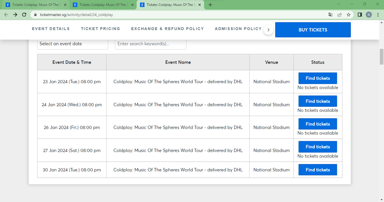This screenshot has height=202, width=384.
Task: Open the Select an event date dropdown
Action: [x=73, y=44]
